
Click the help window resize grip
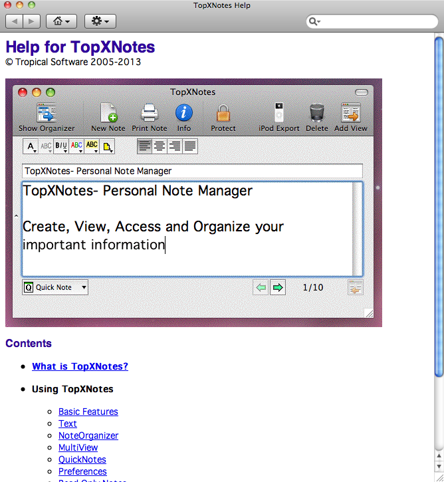click(440, 478)
